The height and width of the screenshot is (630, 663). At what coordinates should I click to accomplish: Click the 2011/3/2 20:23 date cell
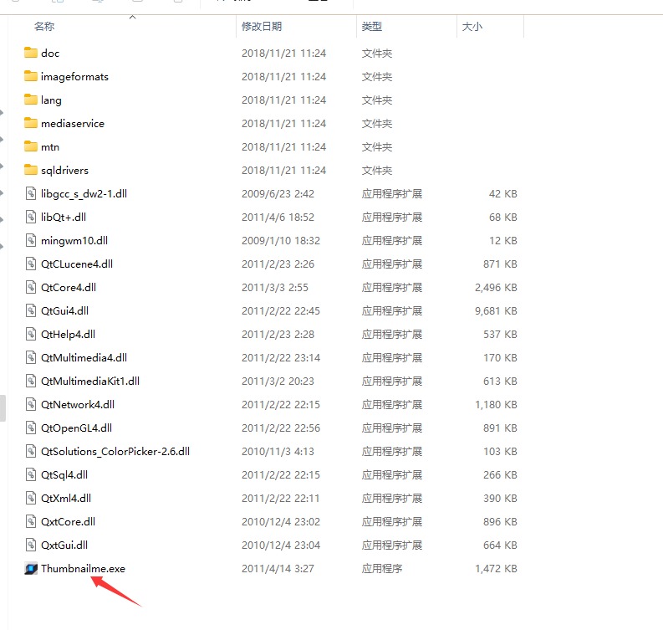pyautogui.click(x=278, y=381)
